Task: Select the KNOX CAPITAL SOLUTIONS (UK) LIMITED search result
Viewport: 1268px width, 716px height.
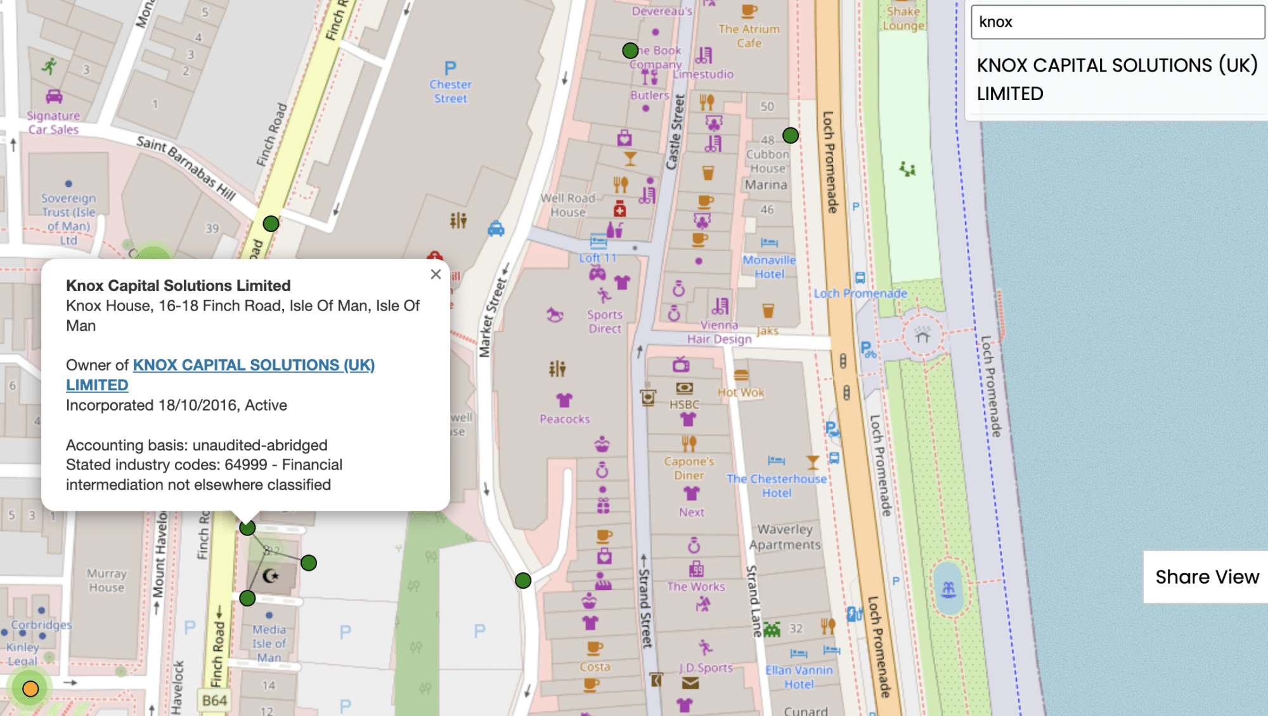Action: point(1117,79)
